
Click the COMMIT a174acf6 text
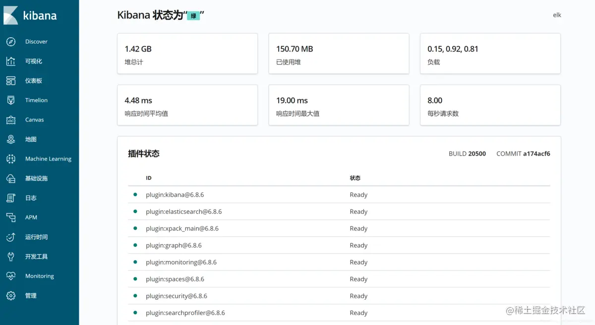(x=523, y=154)
